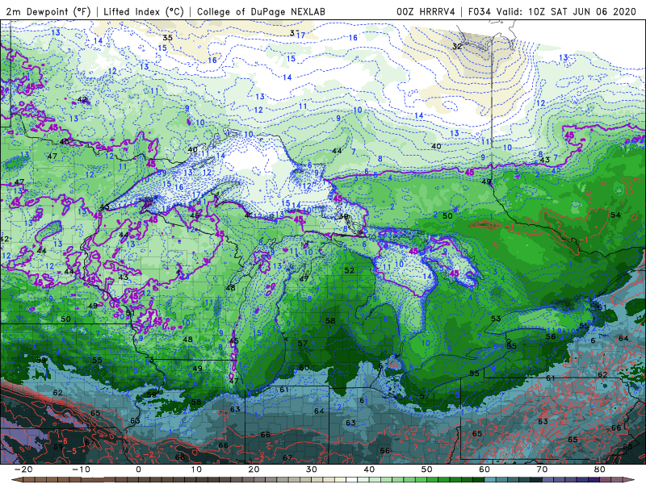This screenshot has height=484, width=646.
Task: Click the 60 label on the color scale
Action: [484, 469]
